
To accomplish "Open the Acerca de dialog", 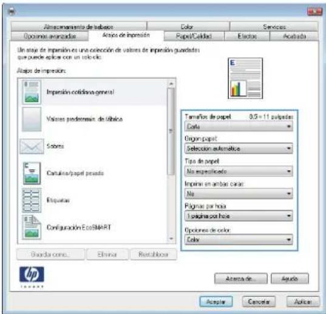I will pos(241,279).
